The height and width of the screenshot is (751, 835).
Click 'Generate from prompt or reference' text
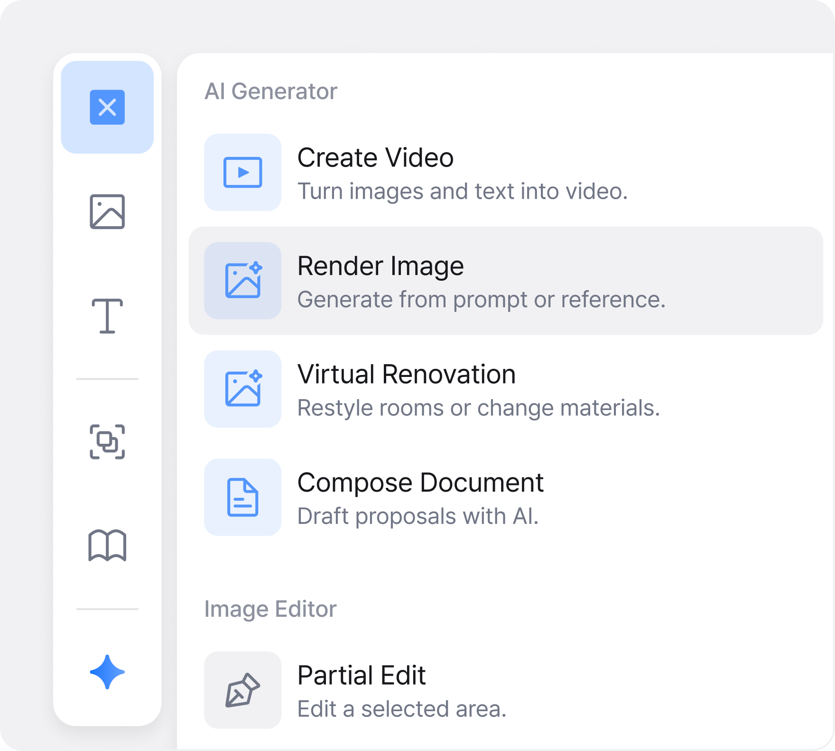[481, 300]
